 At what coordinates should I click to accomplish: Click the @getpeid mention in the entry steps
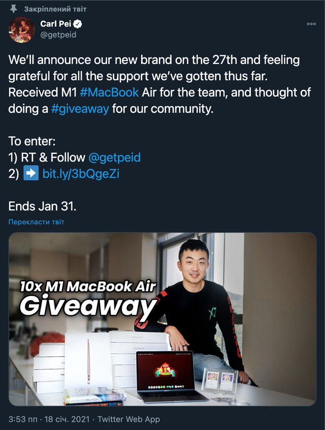click(114, 158)
